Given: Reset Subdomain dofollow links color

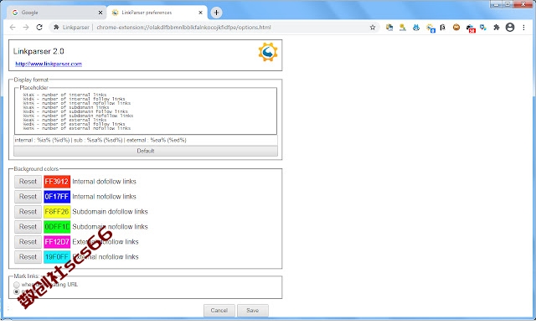Looking at the screenshot, I should click(28, 212).
